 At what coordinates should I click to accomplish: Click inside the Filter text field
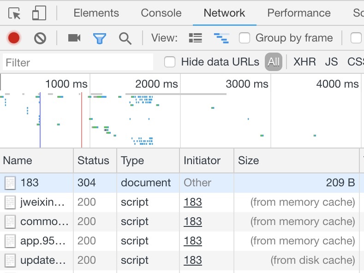[x=78, y=62]
